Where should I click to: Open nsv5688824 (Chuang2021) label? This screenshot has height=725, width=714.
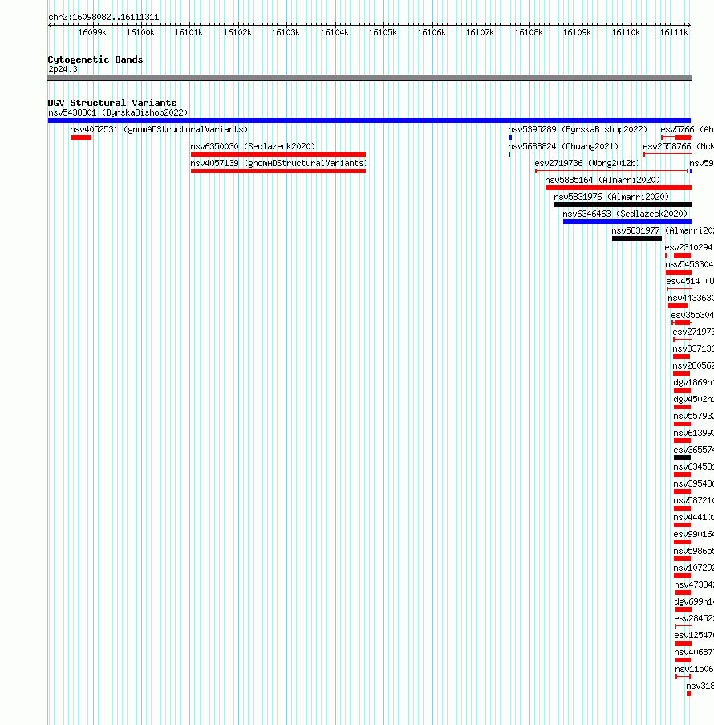563,147
